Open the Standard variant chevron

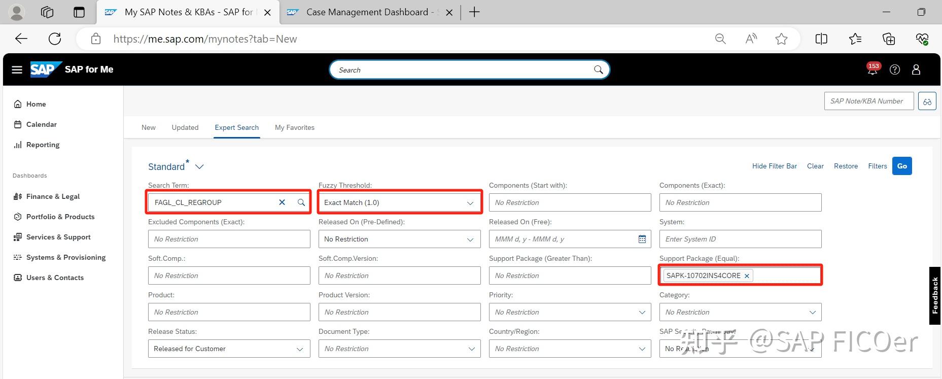pyautogui.click(x=199, y=167)
